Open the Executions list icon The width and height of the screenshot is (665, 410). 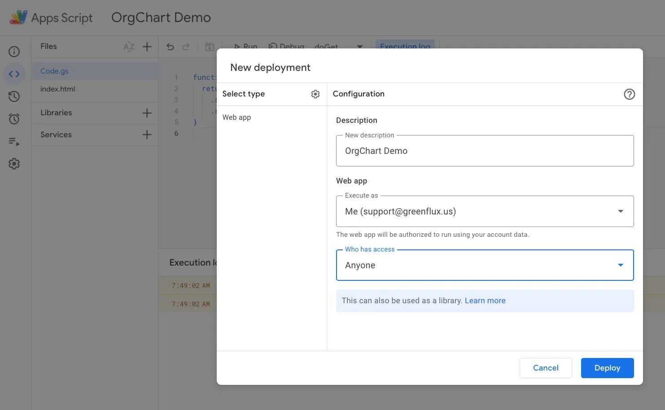(x=14, y=142)
